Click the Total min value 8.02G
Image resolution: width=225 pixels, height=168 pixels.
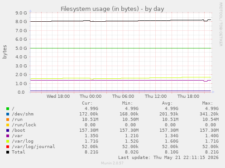(132, 152)
